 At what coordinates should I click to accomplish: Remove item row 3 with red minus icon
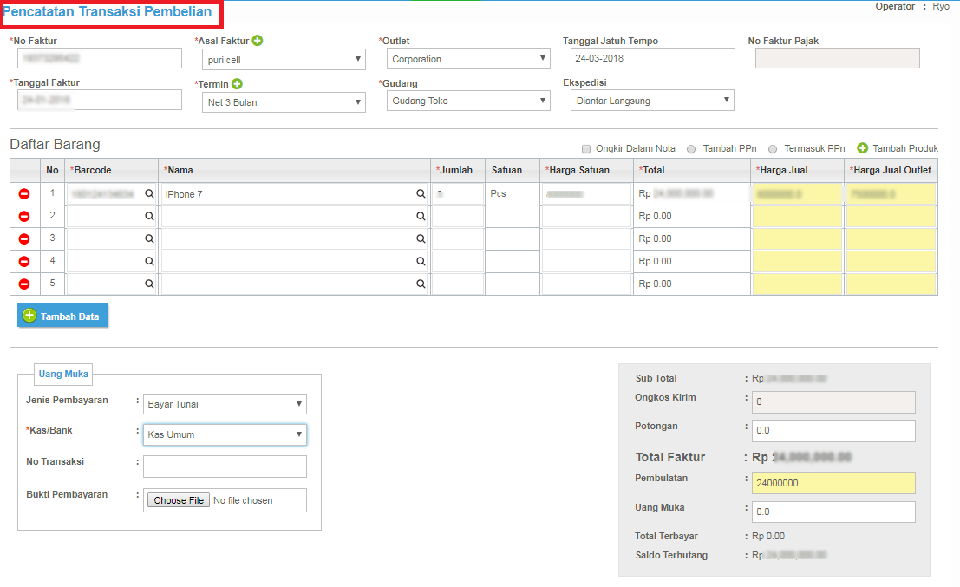tap(24, 238)
